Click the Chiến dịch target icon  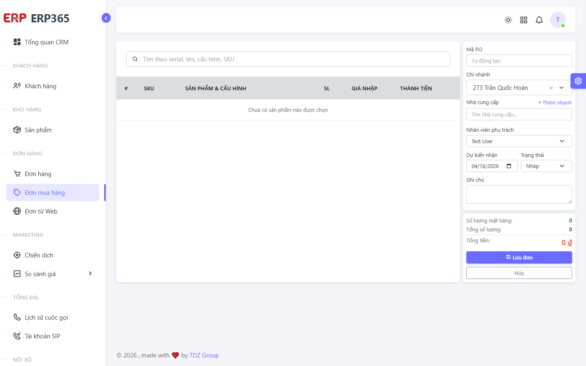pyautogui.click(x=17, y=255)
